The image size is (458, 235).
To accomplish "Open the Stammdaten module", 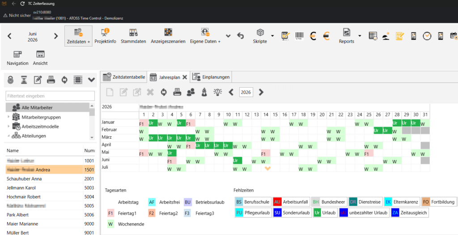I will pyautogui.click(x=133, y=36).
